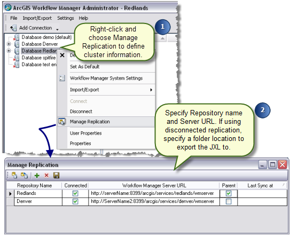The width and height of the screenshot is (290, 236).
Task: Click the denver/wmserver URL cell
Action: coord(154,201)
